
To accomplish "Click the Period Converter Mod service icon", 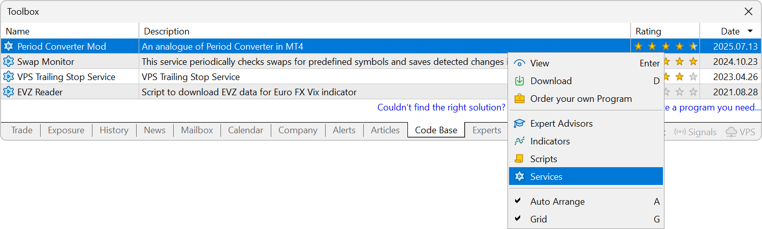I will [8, 47].
